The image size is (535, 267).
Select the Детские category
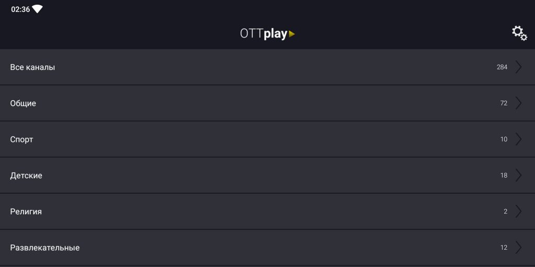coord(267,175)
